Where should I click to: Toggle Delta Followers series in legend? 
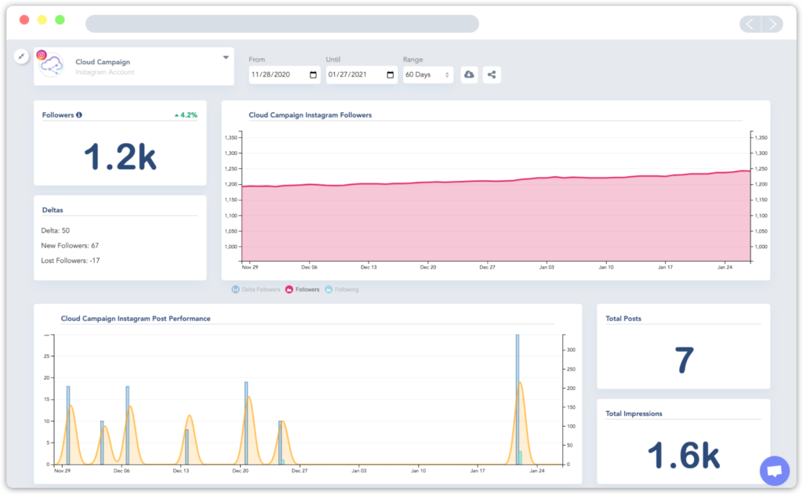256,290
